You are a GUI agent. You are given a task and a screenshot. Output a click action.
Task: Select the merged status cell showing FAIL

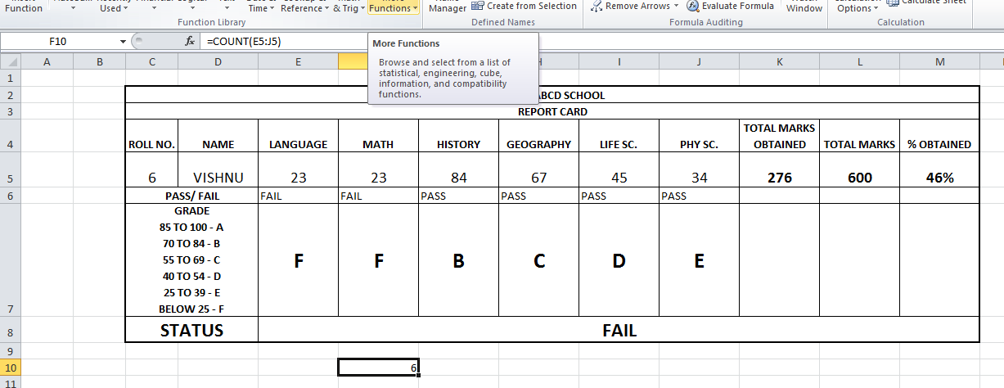(x=619, y=330)
